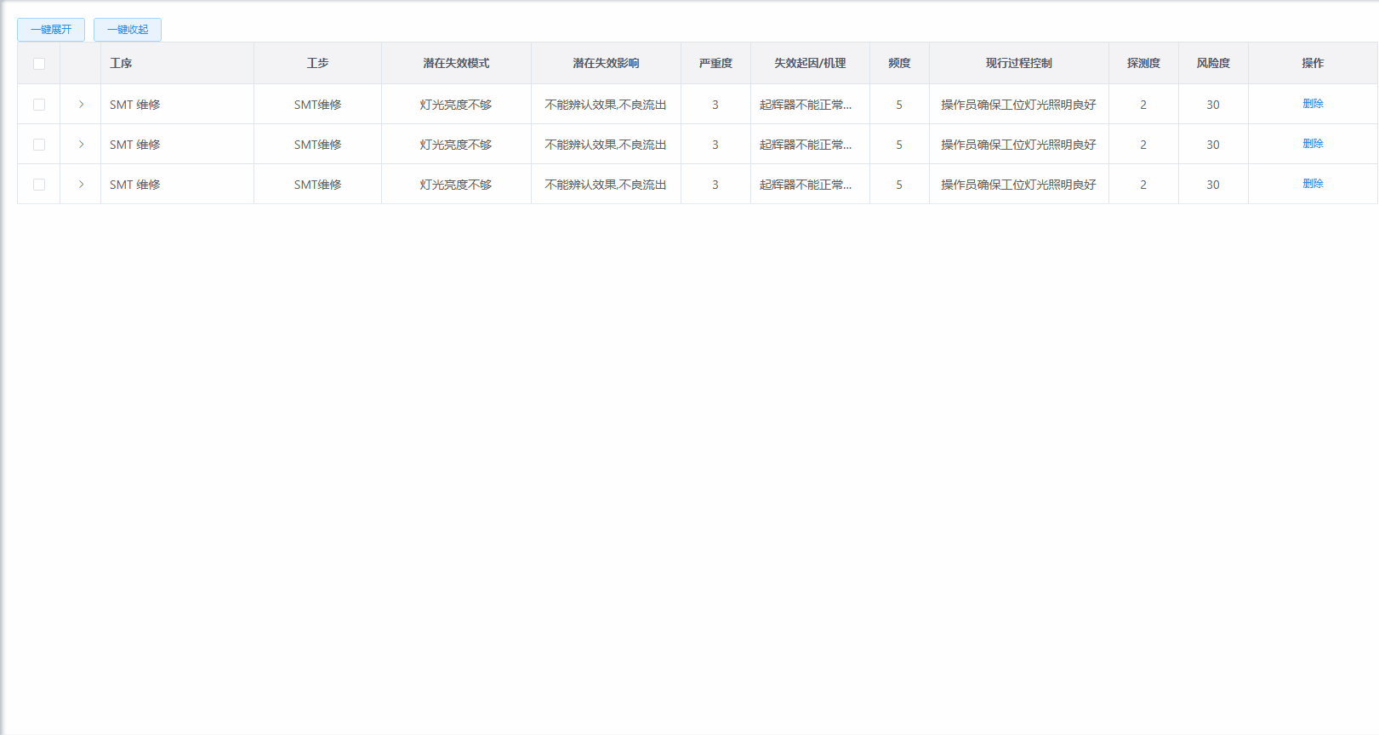Click the 潜在失效影响 column header

[606, 63]
